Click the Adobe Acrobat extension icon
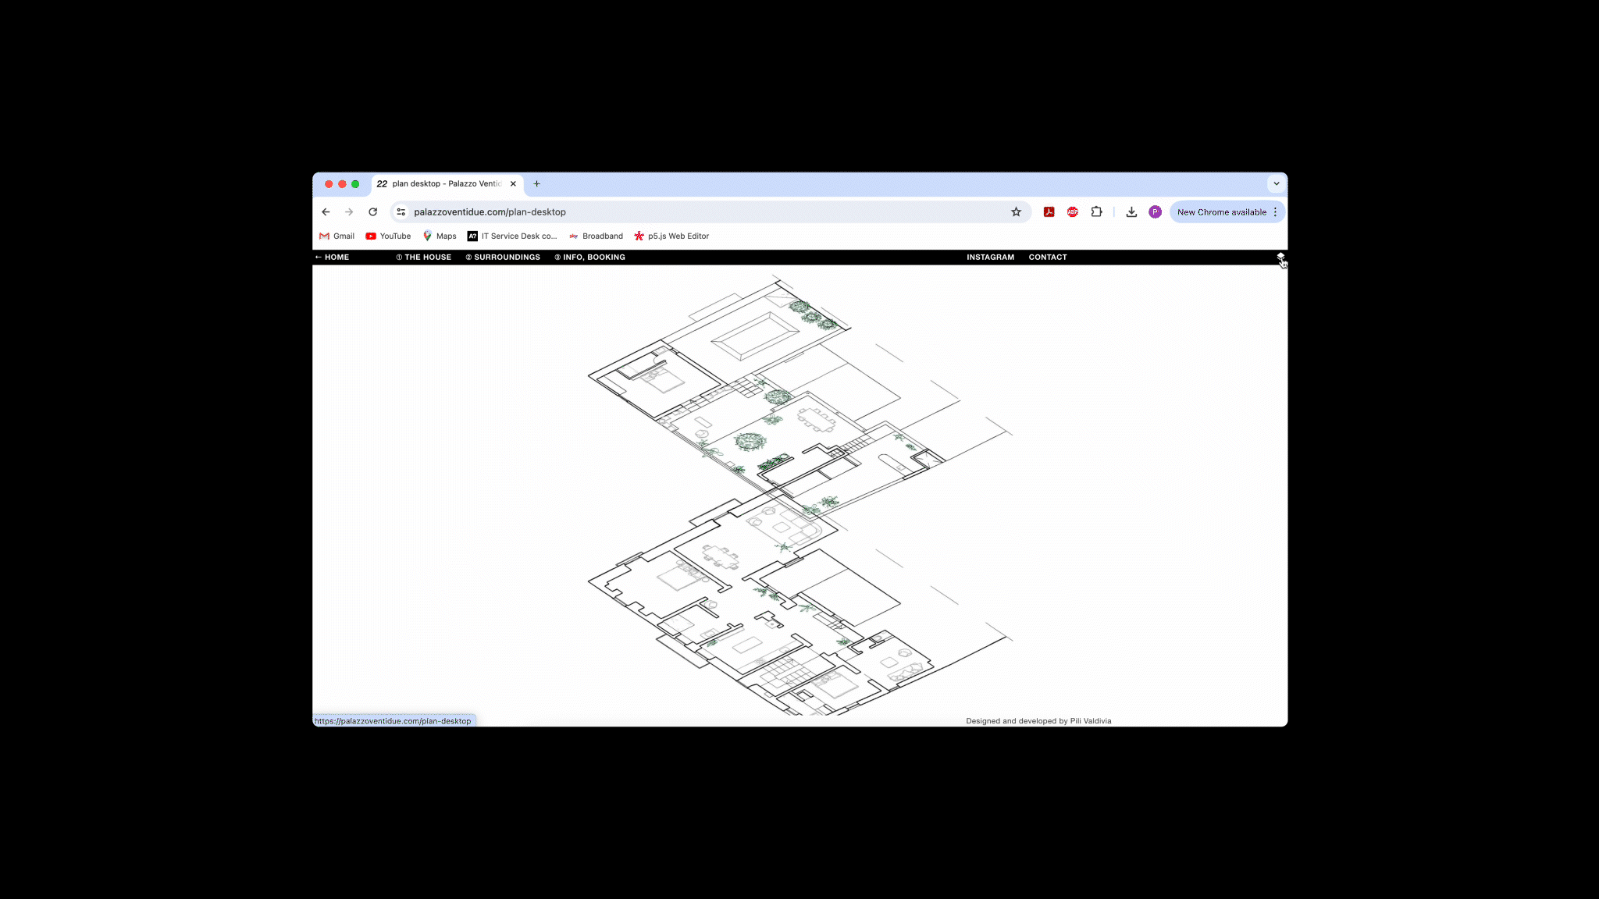 1049,211
